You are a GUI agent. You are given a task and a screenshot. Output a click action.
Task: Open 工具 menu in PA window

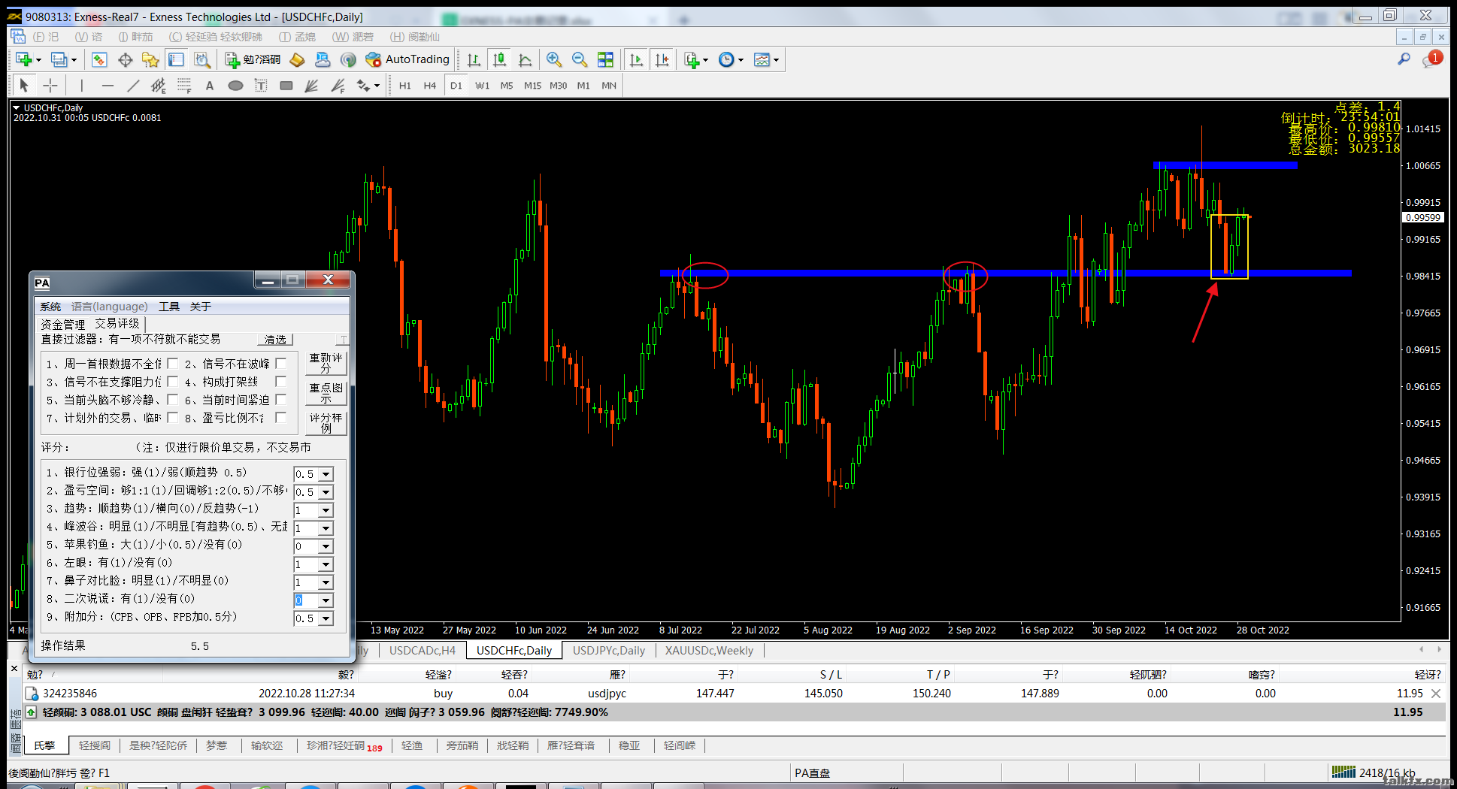169,307
